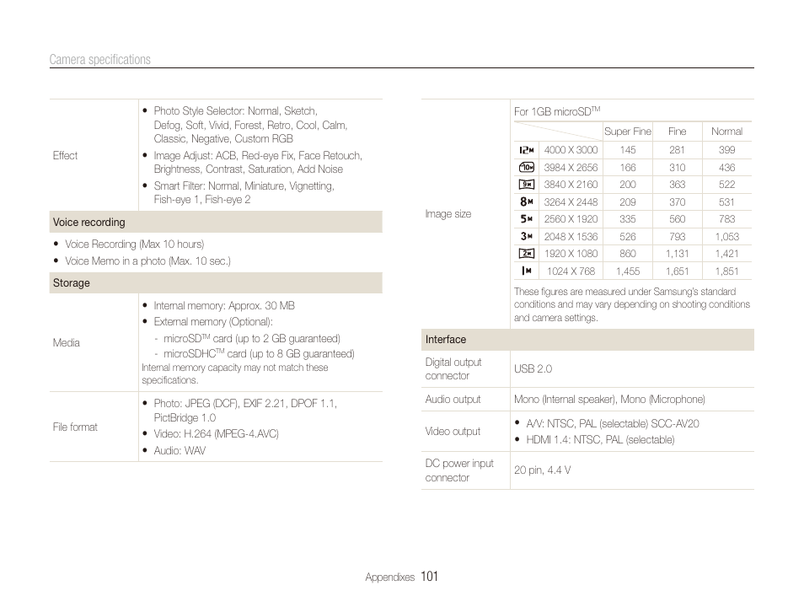Click the '3840 X 2160' resolution cell

pos(571,184)
